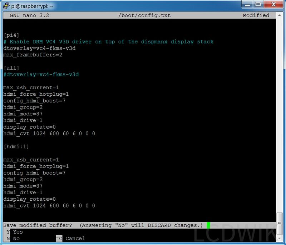Click the commented #dtoverlay=vc4-fkms-v3d line

41,74
